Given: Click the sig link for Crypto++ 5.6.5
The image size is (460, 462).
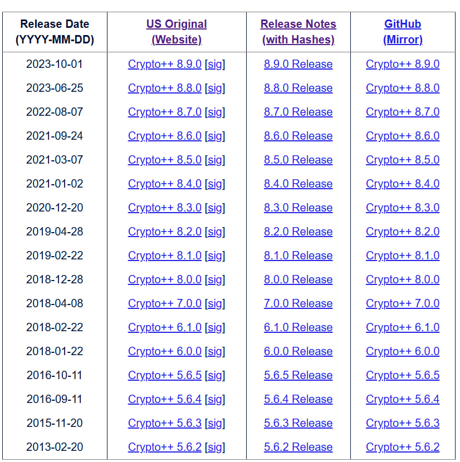Looking at the screenshot, I should [x=215, y=375].
